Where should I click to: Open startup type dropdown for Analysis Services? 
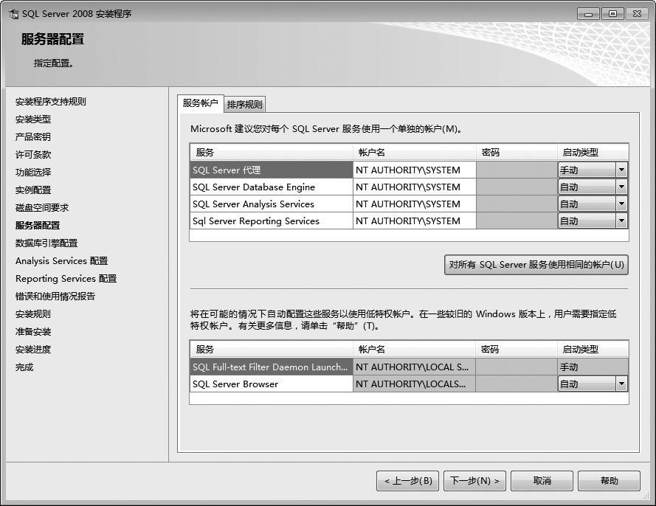coord(621,204)
